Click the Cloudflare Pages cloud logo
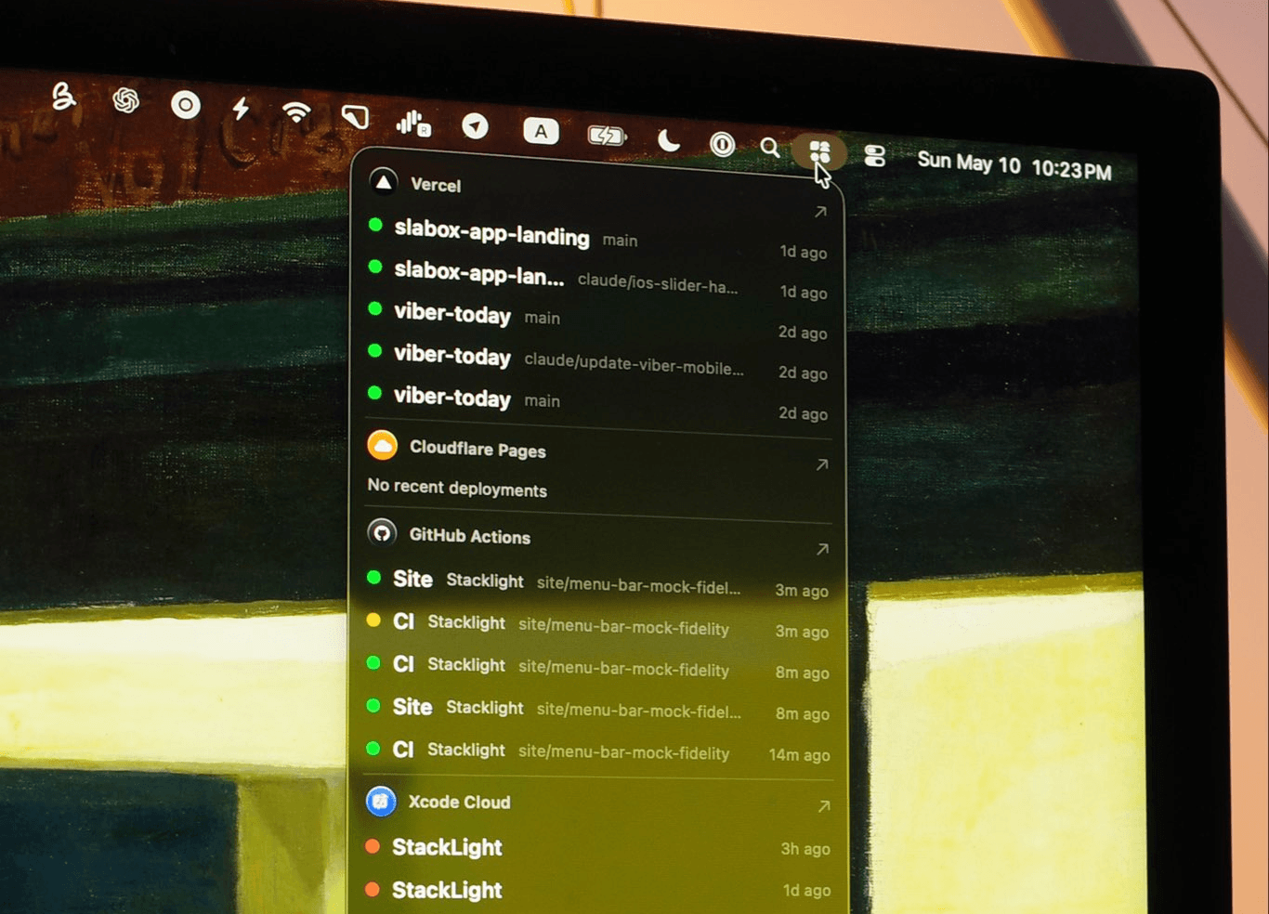 pos(382,445)
